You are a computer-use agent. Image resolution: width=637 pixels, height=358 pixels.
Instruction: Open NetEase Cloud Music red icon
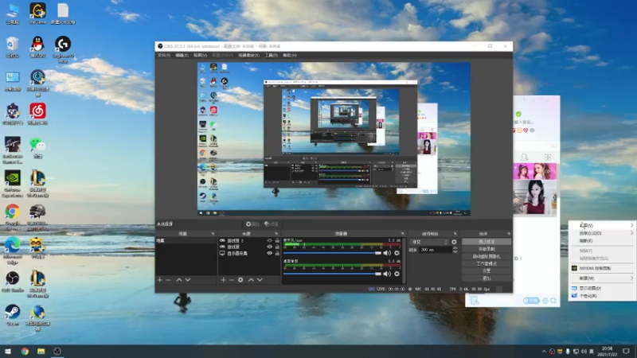click(x=37, y=113)
